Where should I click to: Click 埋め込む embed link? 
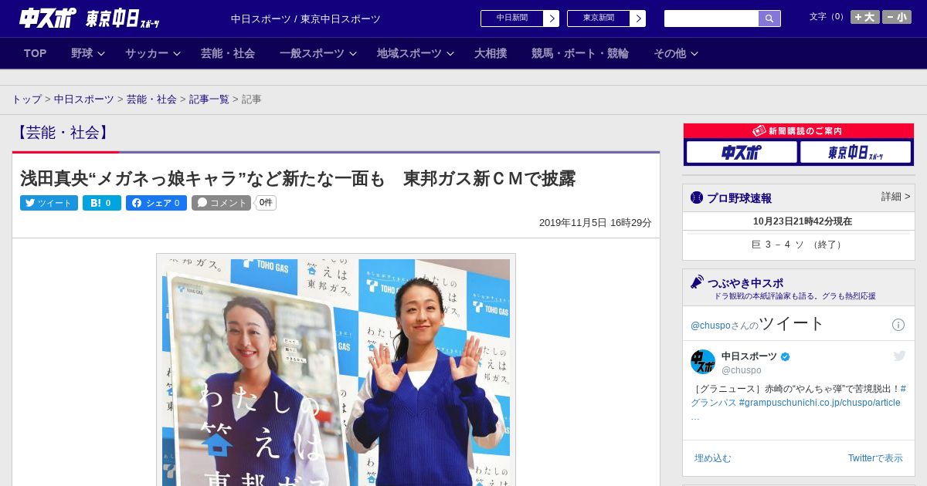(x=712, y=458)
